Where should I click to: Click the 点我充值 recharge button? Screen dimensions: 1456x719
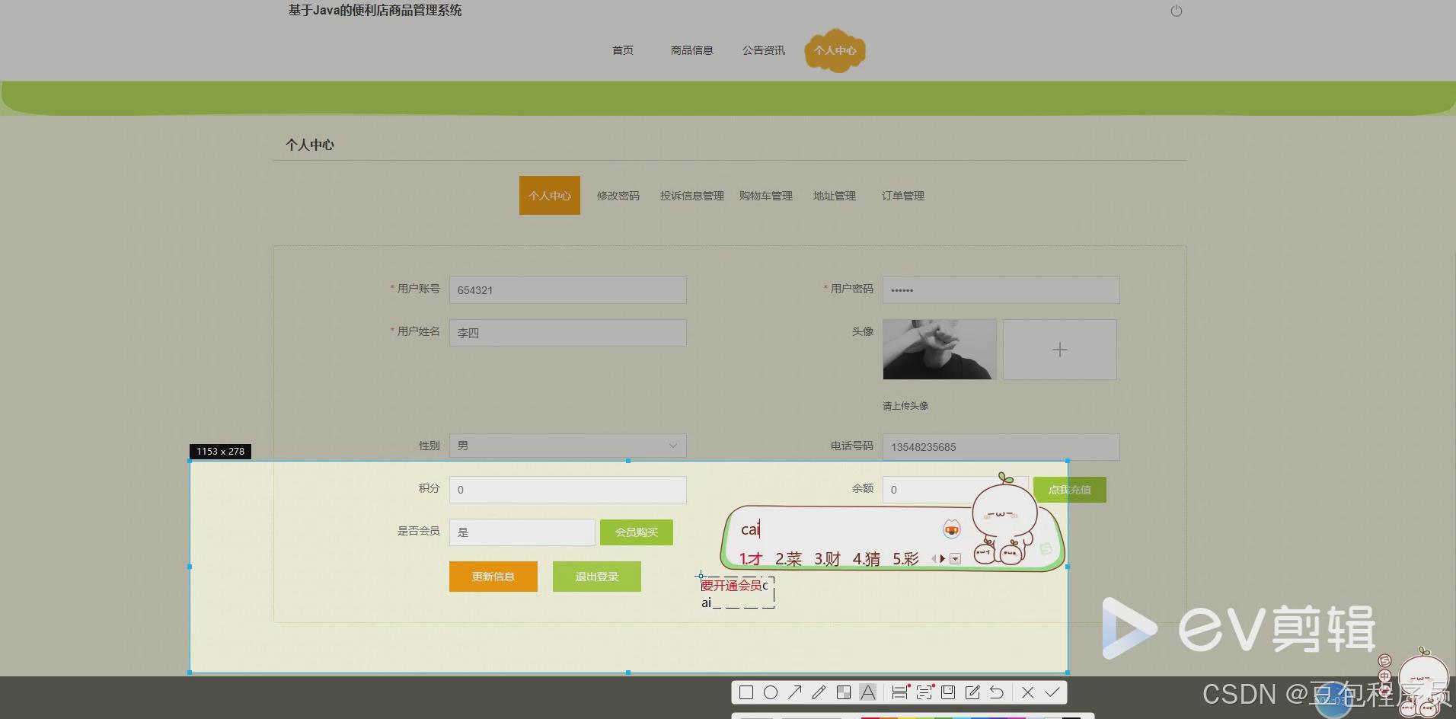pyautogui.click(x=1069, y=489)
